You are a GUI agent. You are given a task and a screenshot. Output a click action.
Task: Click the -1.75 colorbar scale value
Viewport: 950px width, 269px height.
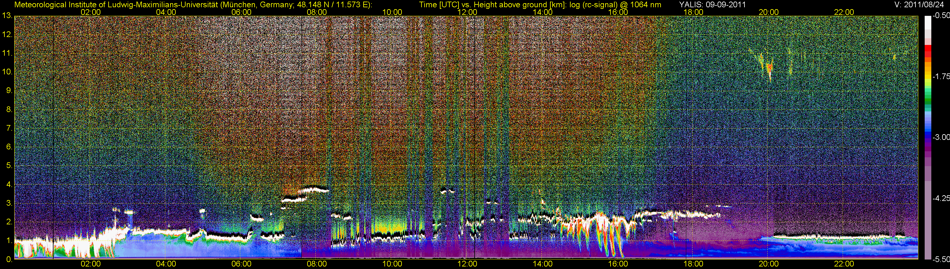[x=941, y=76]
